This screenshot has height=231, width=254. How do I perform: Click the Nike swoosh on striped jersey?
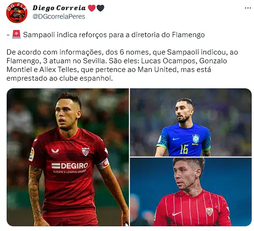point(177,214)
